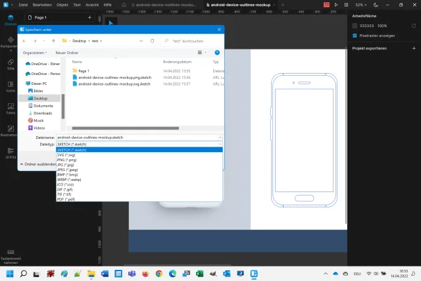Click the 333333 canvas color swatch
Image resolution: width=421 pixels, height=281 pixels.
355,26
